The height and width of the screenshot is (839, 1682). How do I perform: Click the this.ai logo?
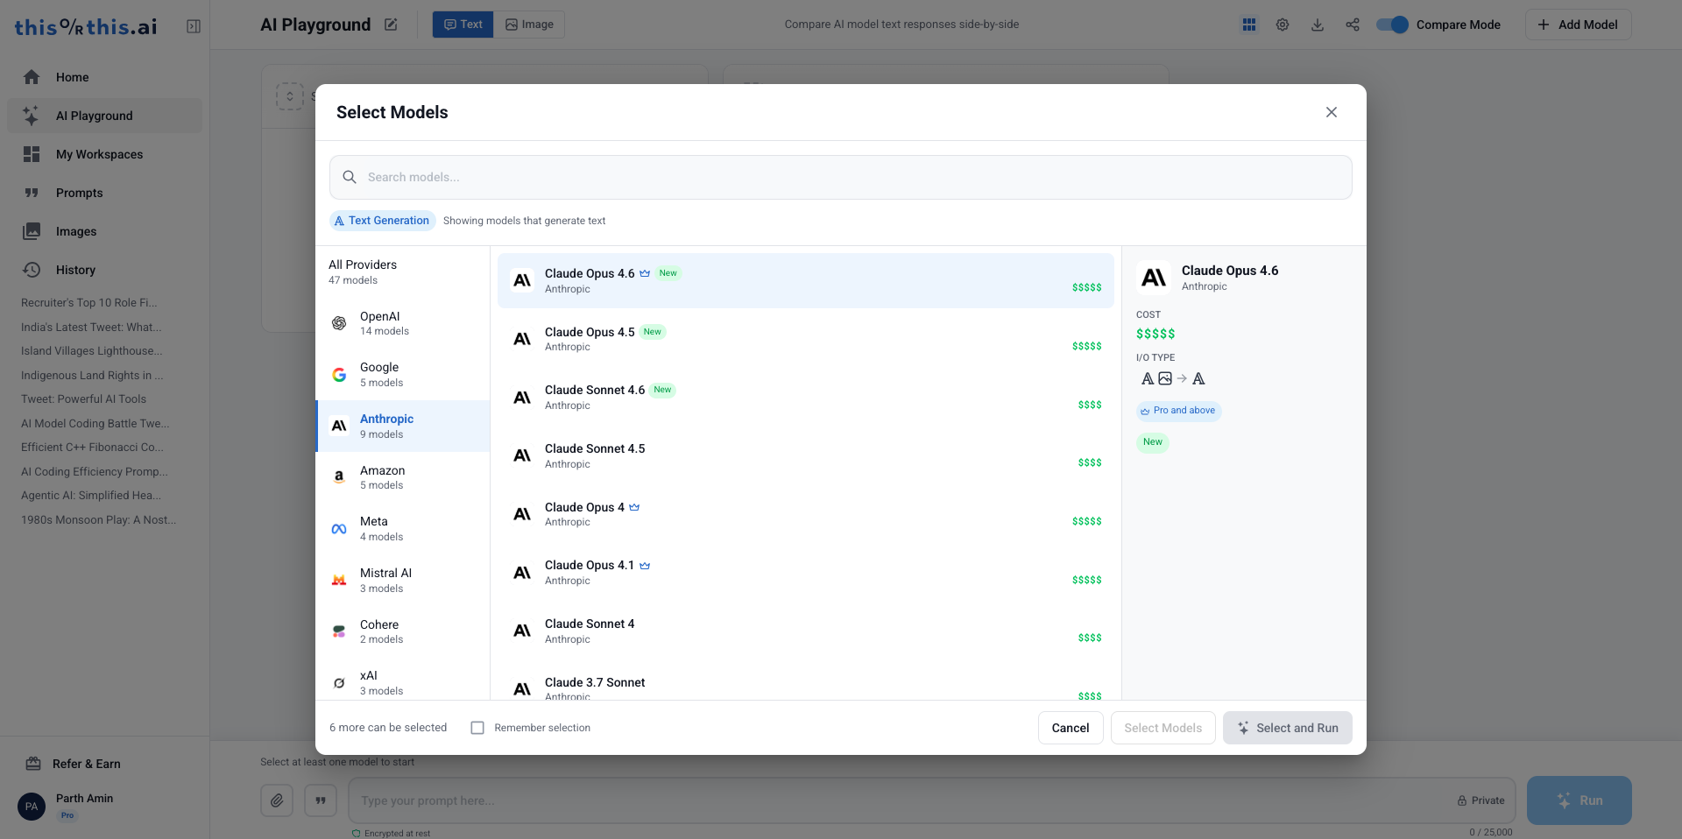(86, 27)
